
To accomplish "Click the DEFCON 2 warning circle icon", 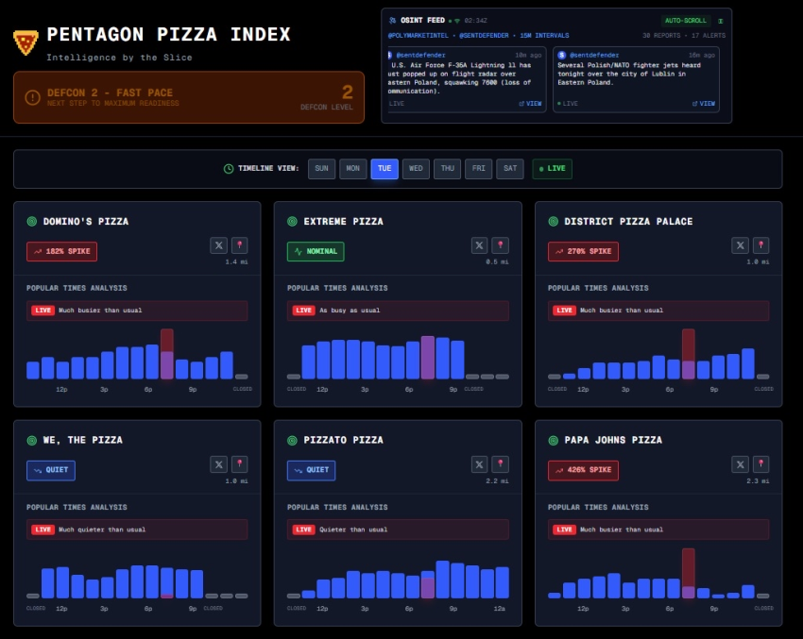I will [32, 97].
